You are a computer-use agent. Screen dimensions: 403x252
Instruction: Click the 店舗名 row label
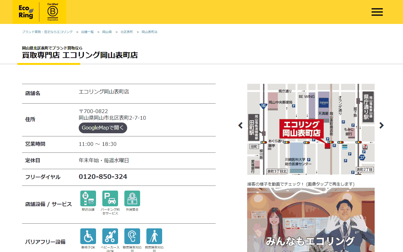[33, 94]
